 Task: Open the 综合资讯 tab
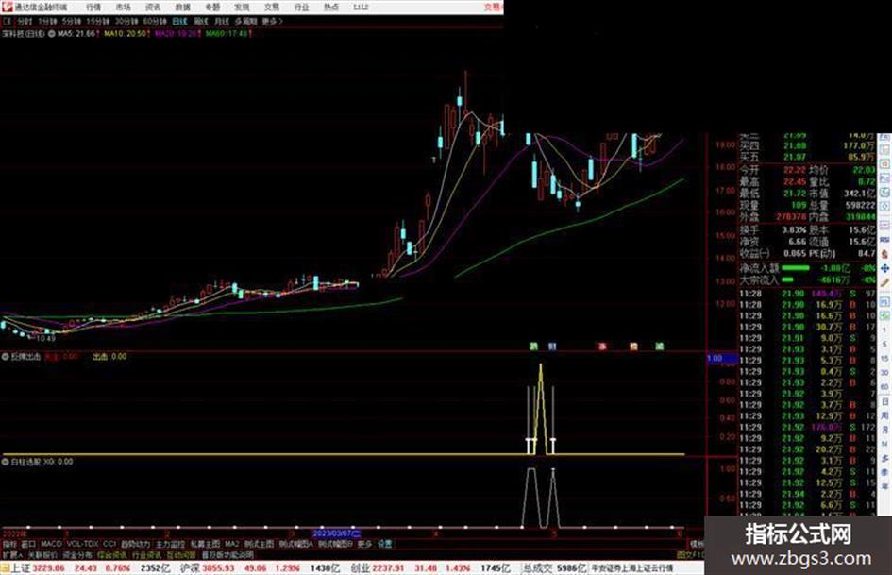tap(112, 555)
